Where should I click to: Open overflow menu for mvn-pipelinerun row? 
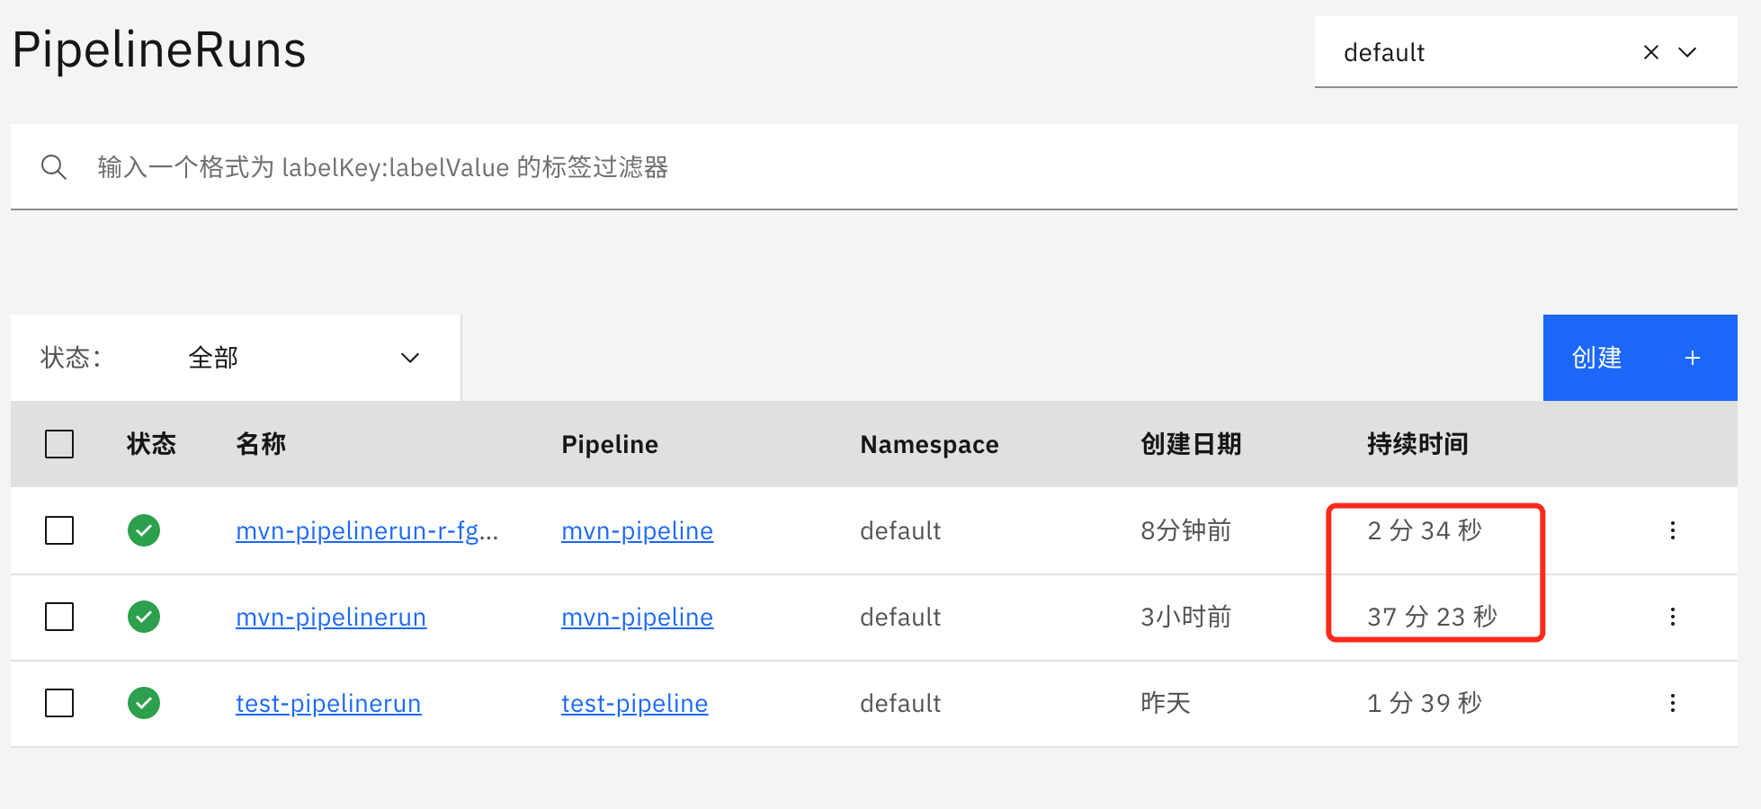pyautogui.click(x=1672, y=617)
